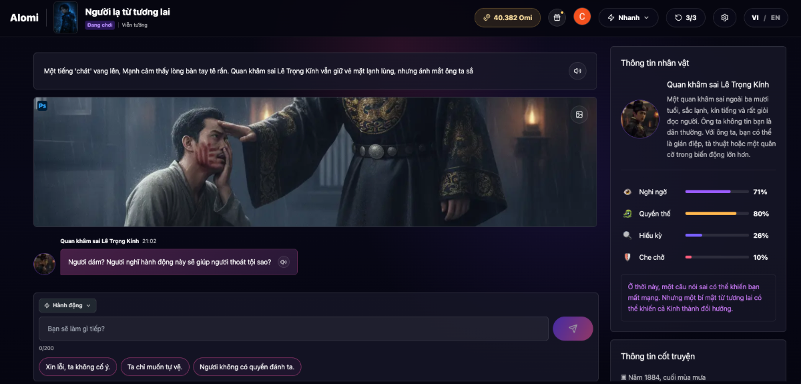Click the Quyền thế 80% progress bar
Image resolution: width=801 pixels, height=384 pixels.
(x=717, y=214)
